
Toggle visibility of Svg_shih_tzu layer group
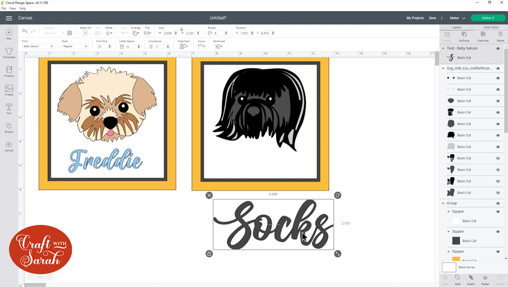pyautogui.click(x=498, y=68)
